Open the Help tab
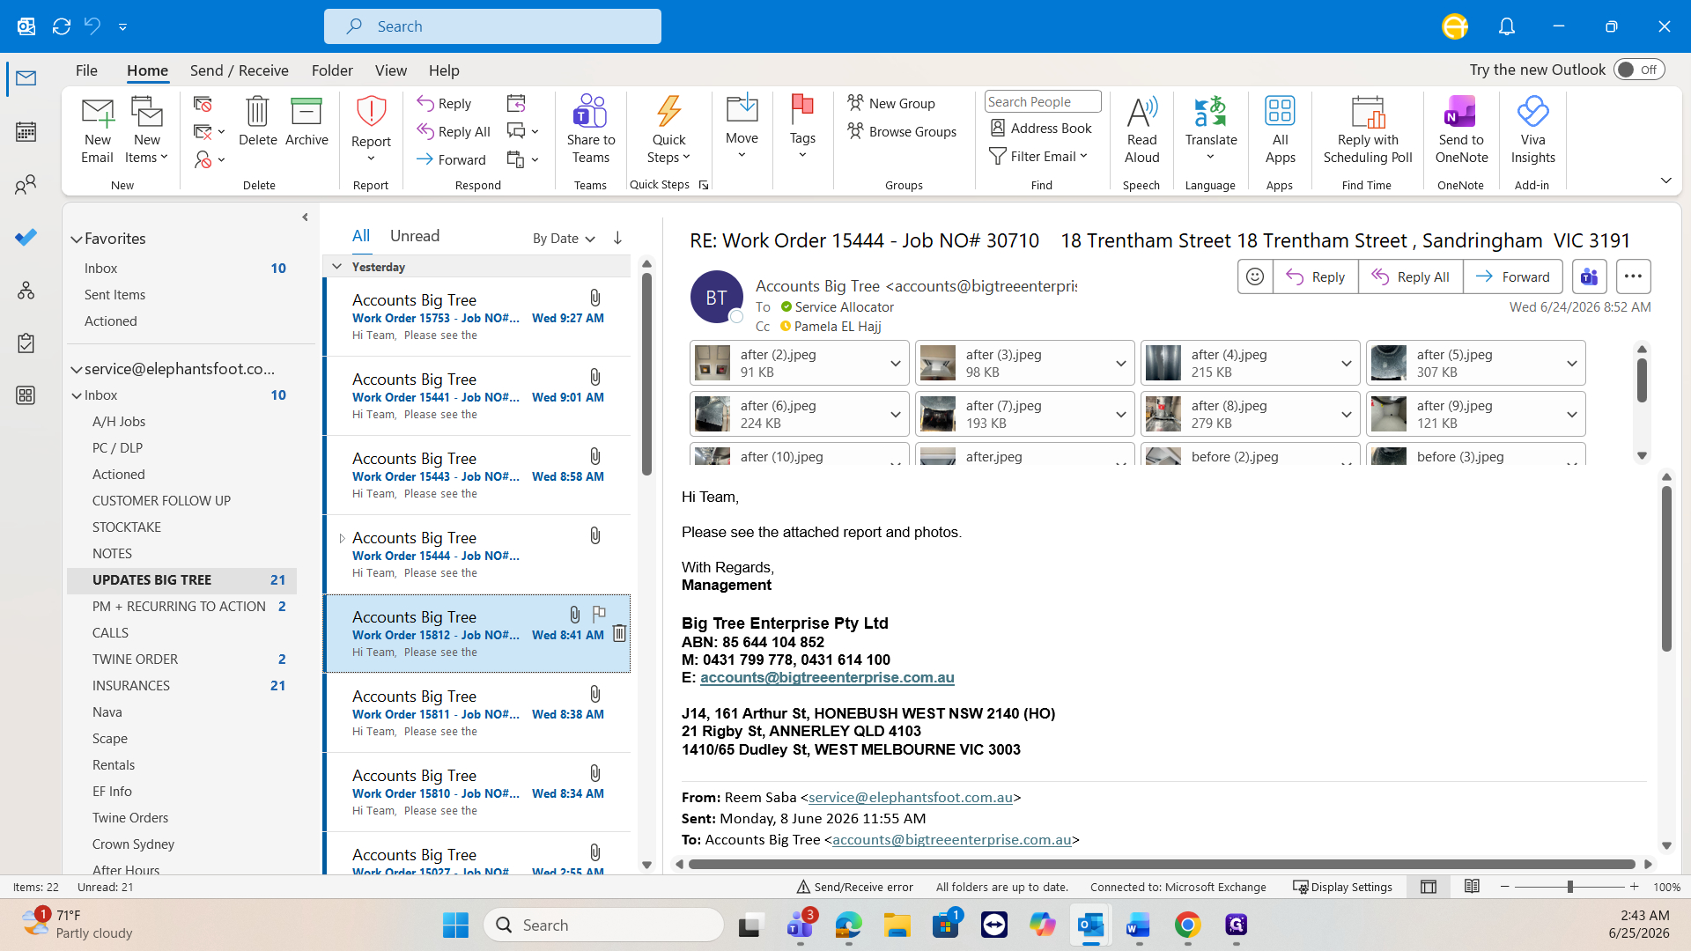Image resolution: width=1691 pixels, height=951 pixels. pyautogui.click(x=444, y=70)
